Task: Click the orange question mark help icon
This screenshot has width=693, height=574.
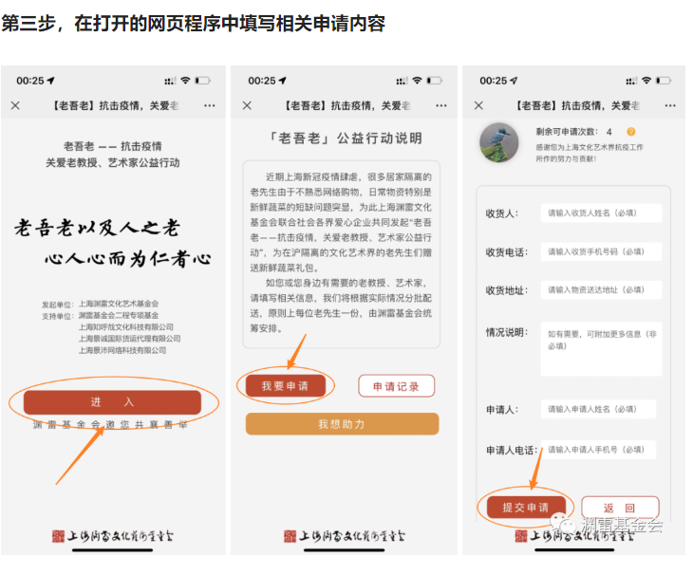Action: coord(630,132)
